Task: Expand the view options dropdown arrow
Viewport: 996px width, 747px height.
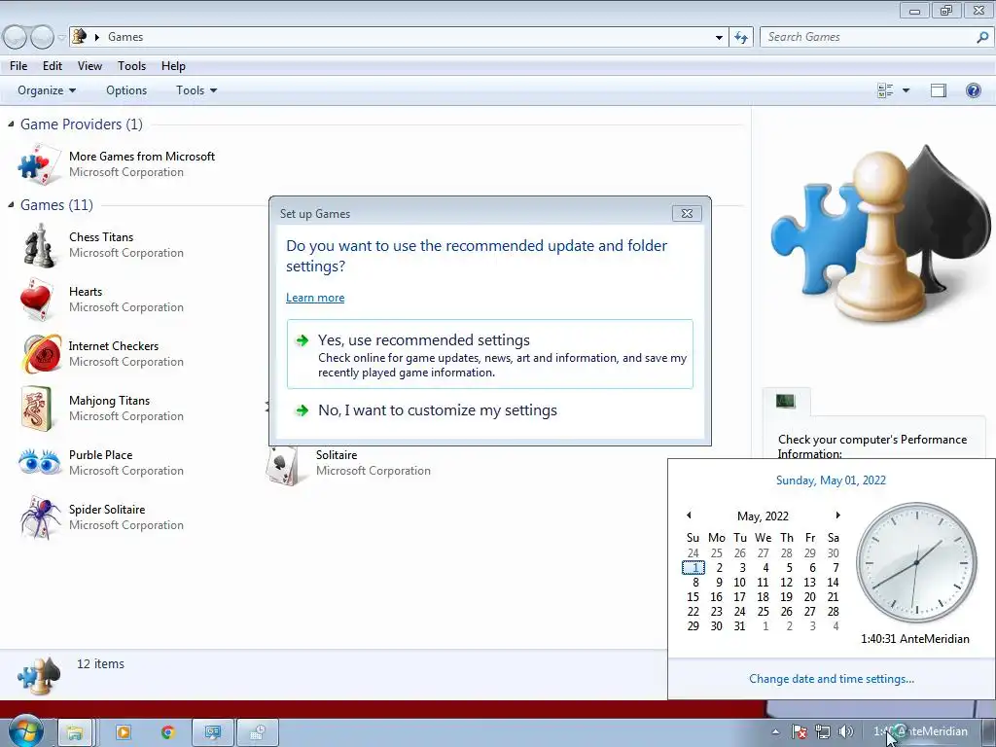Action: pos(906,90)
